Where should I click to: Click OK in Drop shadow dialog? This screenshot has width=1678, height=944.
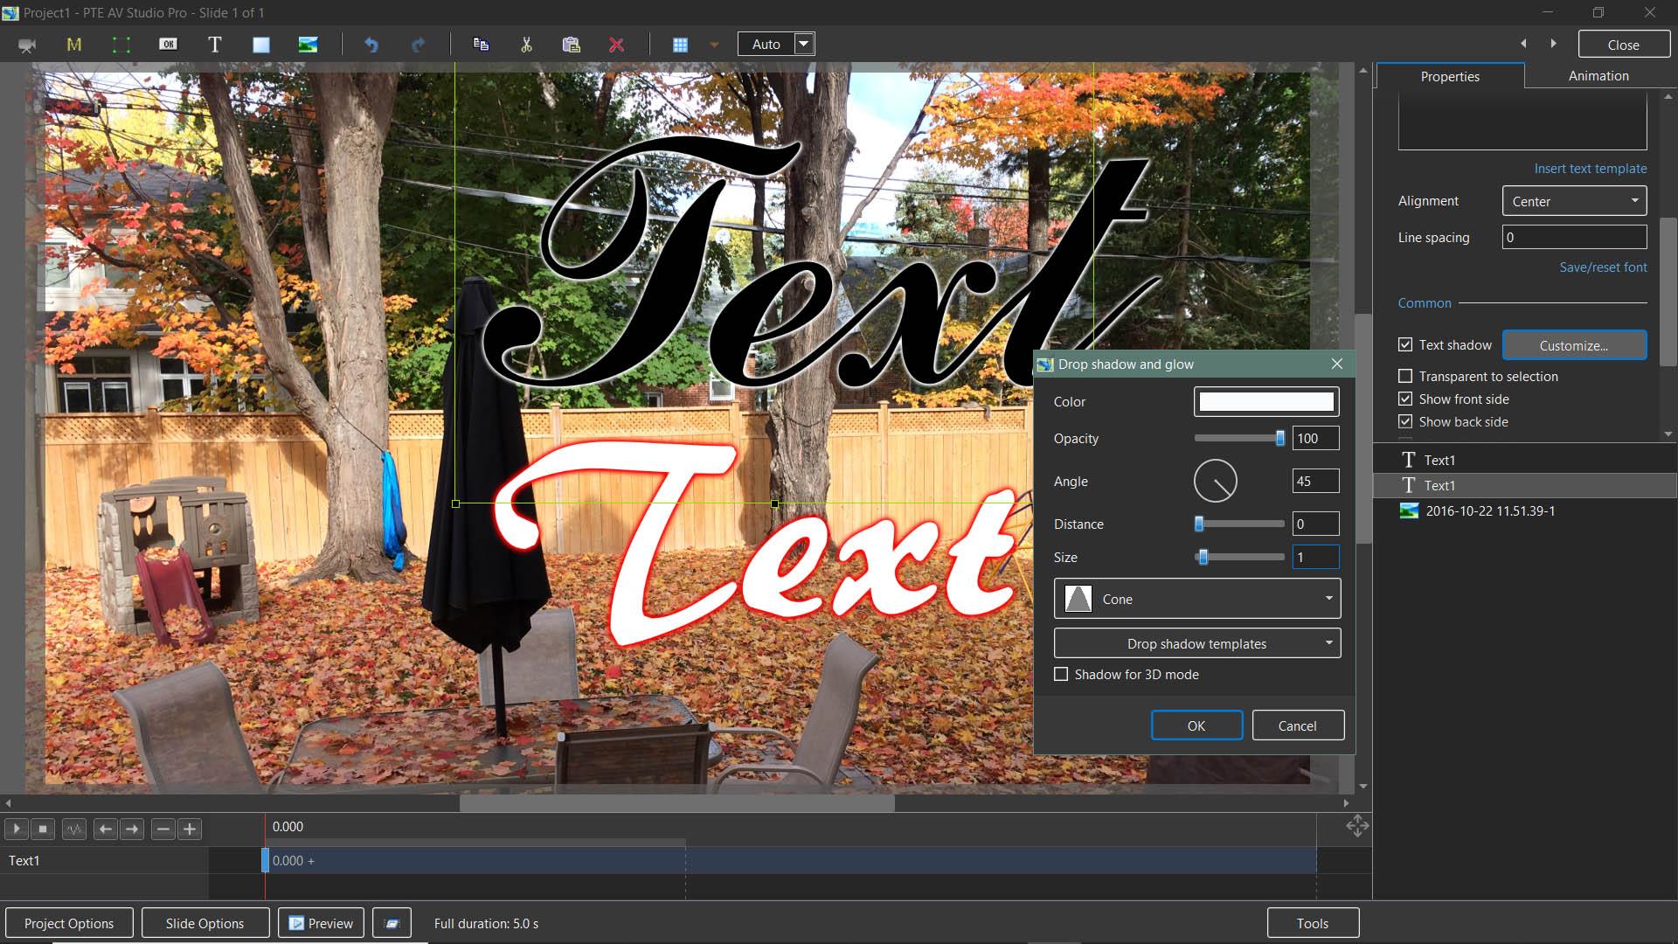click(x=1196, y=725)
